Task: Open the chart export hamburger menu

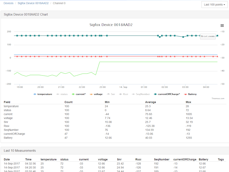Action: tap(222, 25)
